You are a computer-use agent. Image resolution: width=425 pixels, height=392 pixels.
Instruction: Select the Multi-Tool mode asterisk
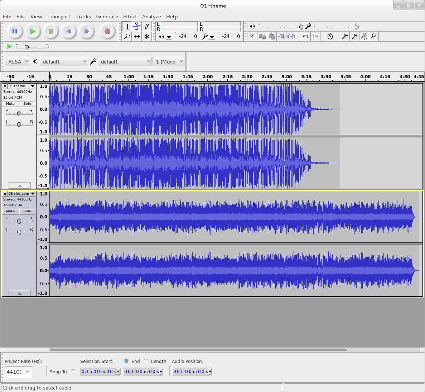click(147, 36)
